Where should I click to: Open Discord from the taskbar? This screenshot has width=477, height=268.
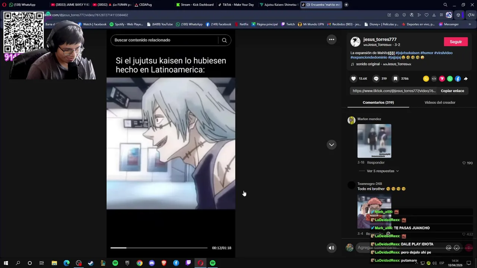pos(152,263)
